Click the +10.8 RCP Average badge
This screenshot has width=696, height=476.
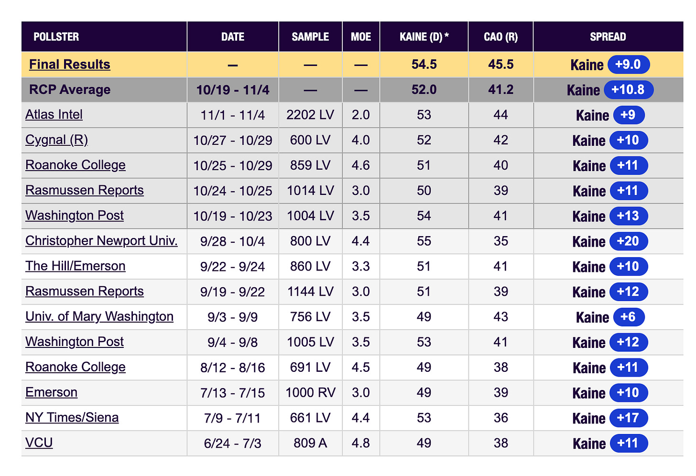[x=629, y=90]
